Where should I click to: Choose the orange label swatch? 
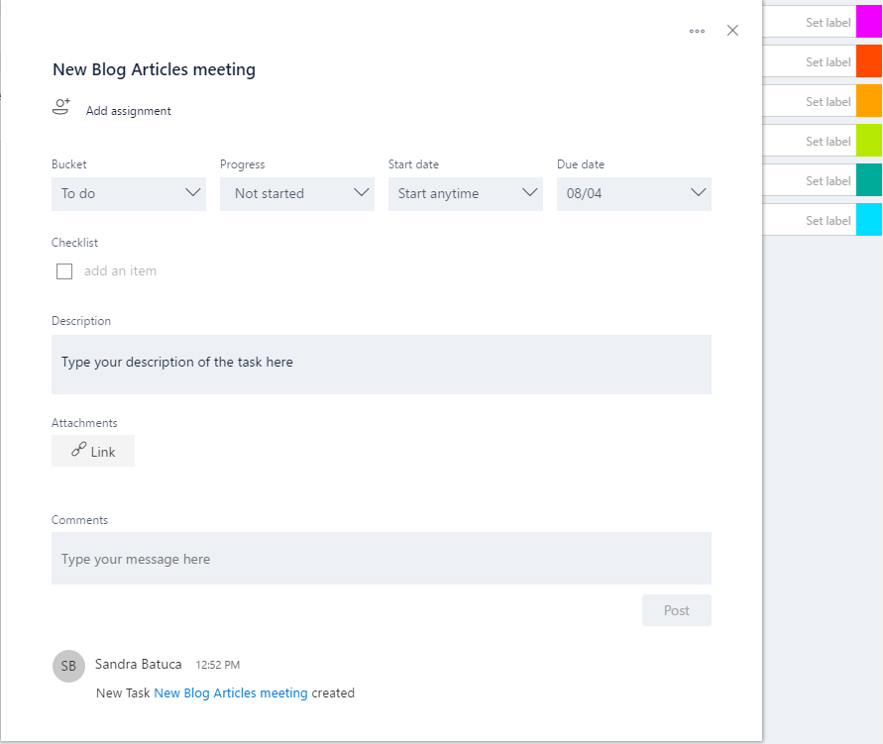point(869,101)
